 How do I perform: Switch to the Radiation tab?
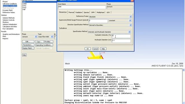(x=79, y=12)
